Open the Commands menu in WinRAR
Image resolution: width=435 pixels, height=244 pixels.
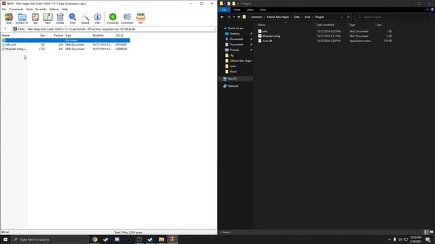[x=16, y=9]
